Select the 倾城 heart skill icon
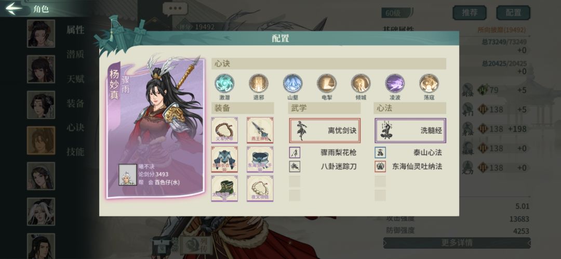561x259 pixels. pos(360,83)
